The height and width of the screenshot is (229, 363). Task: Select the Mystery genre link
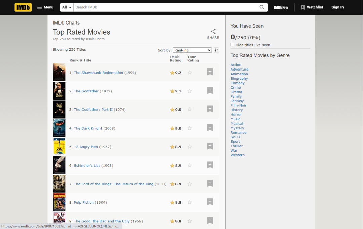coord(237,128)
